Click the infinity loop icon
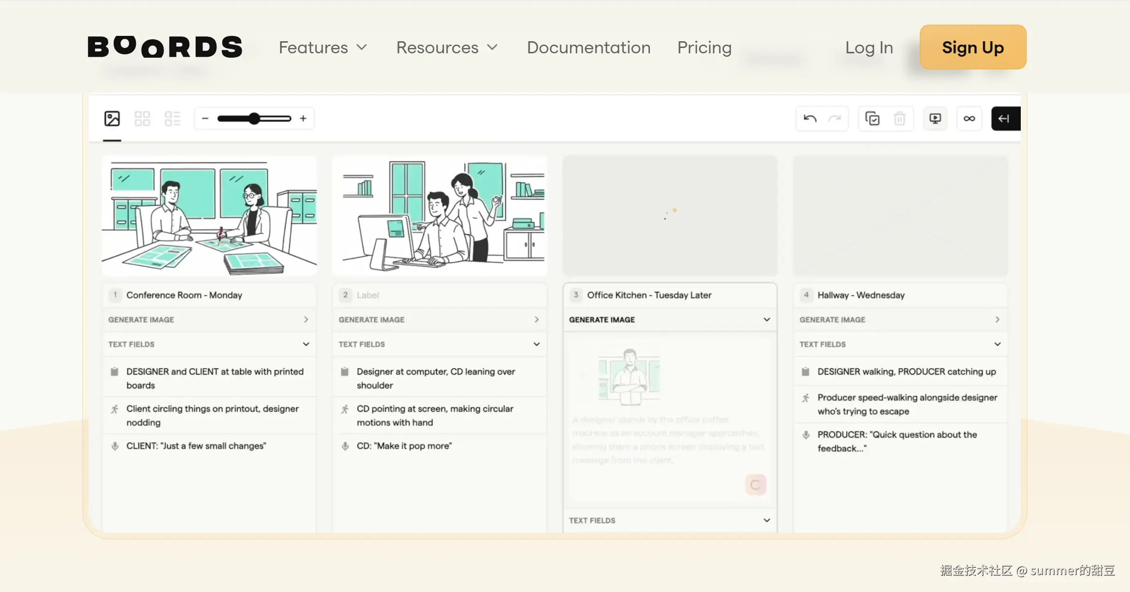The image size is (1130, 592). 969,118
